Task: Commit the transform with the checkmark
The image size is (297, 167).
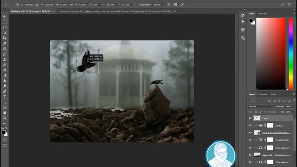Action: click(182, 5)
